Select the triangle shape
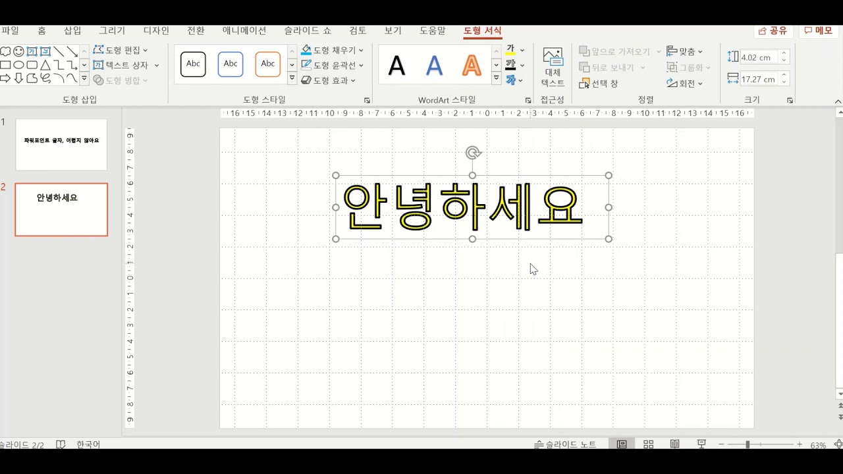Screen dimensions: 843x474 coord(45,65)
